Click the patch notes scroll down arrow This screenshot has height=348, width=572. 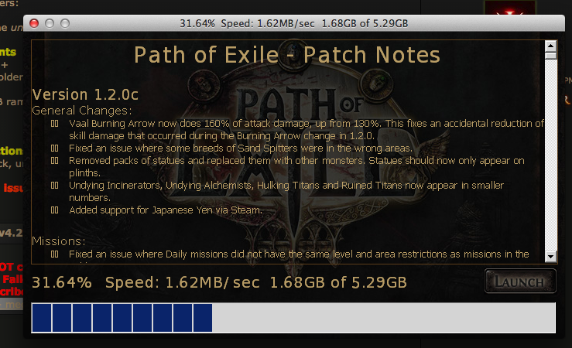click(x=551, y=257)
